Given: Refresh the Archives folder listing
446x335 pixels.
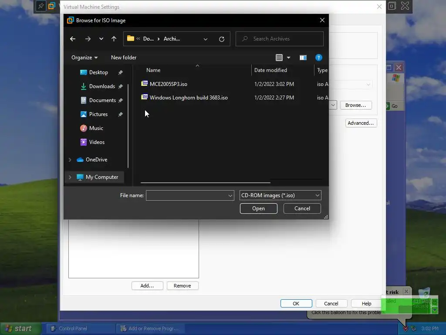Looking at the screenshot, I should coord(222,39).
